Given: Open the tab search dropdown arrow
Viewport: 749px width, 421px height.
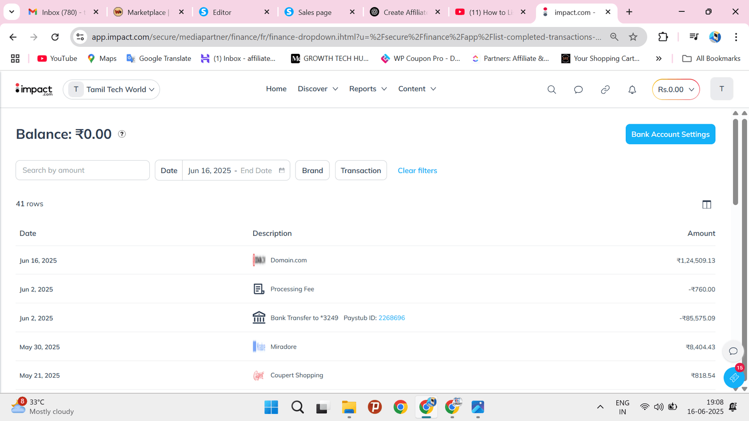Looking at the screenshot, I should pyautogui.click(x=11, y=11).
